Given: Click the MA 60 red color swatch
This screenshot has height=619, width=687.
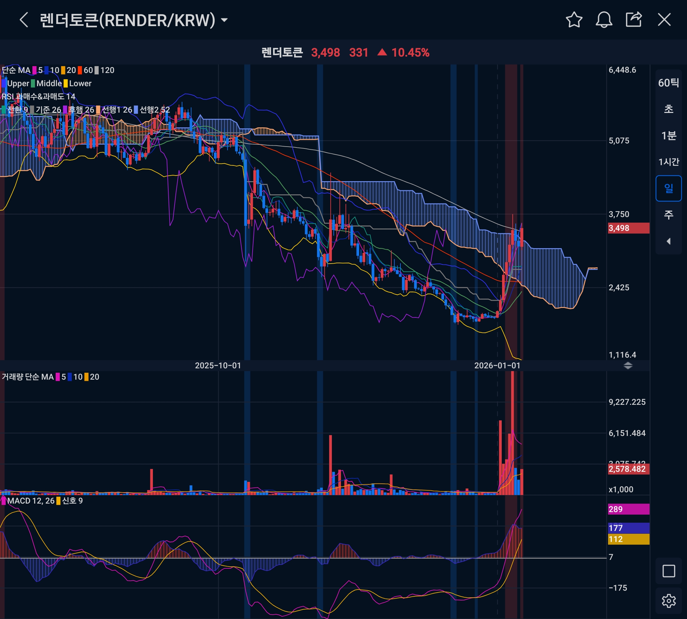Looking at the screenshot, I should (x=80, y=70).
